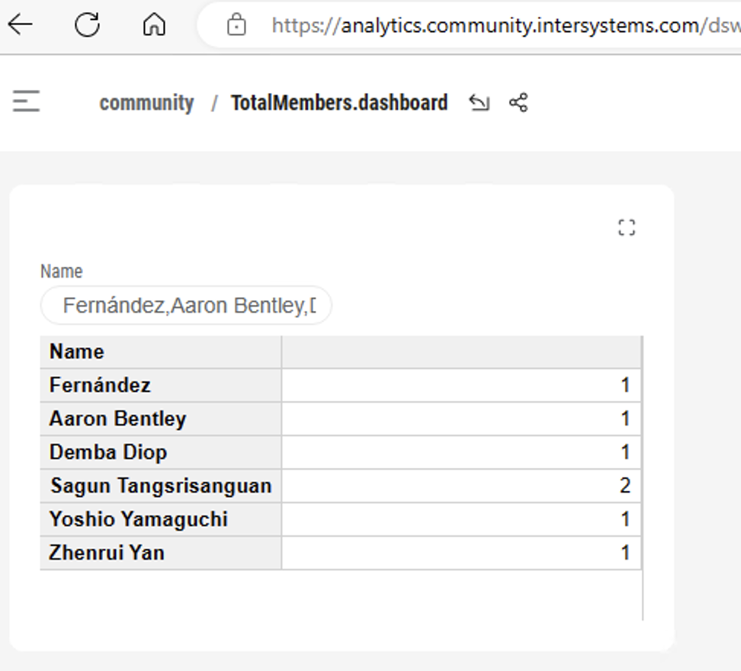The height and width of the screenshot is (671, 741).
Task: Go back with the browser back arrow
Action: [20, 24]
